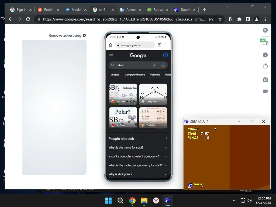
Task: Open a new browser tab
Action: [204, 10]
